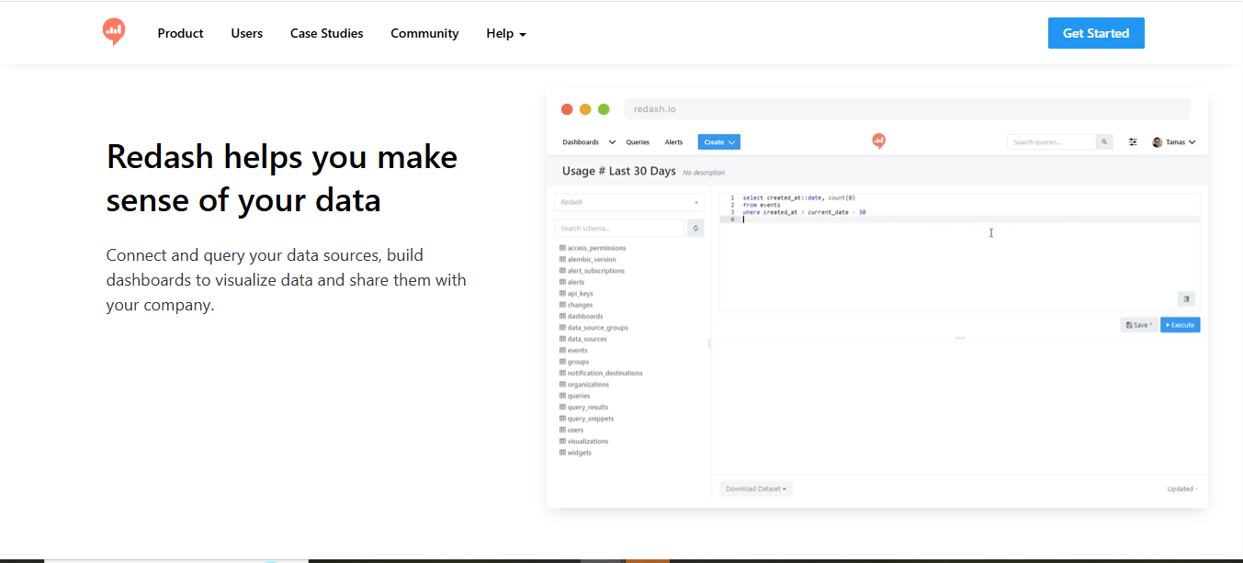Open the Dashboards dropdown in the demo app
The height and width of the screenshot is (563, 1243).
[589, 142]
